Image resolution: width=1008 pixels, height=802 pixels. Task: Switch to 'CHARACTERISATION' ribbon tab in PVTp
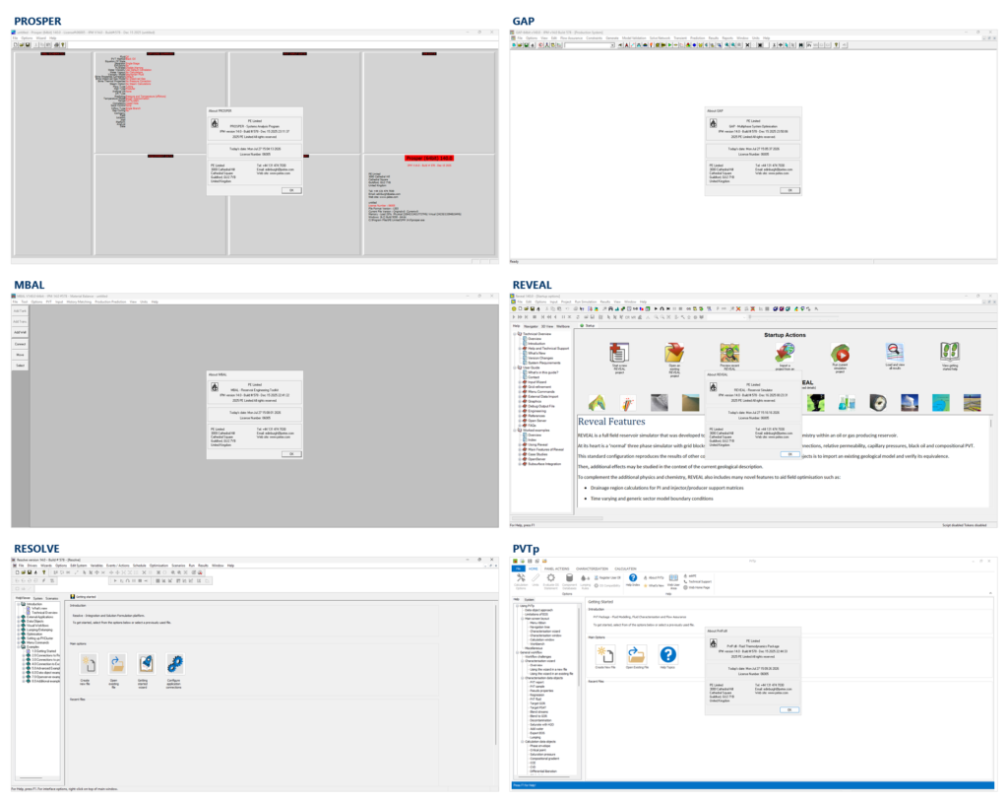[x=592, y=569]
